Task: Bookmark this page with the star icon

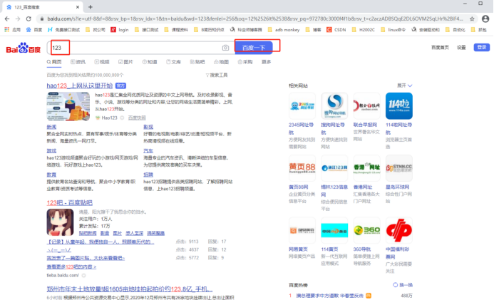Action: click(472, 19)
